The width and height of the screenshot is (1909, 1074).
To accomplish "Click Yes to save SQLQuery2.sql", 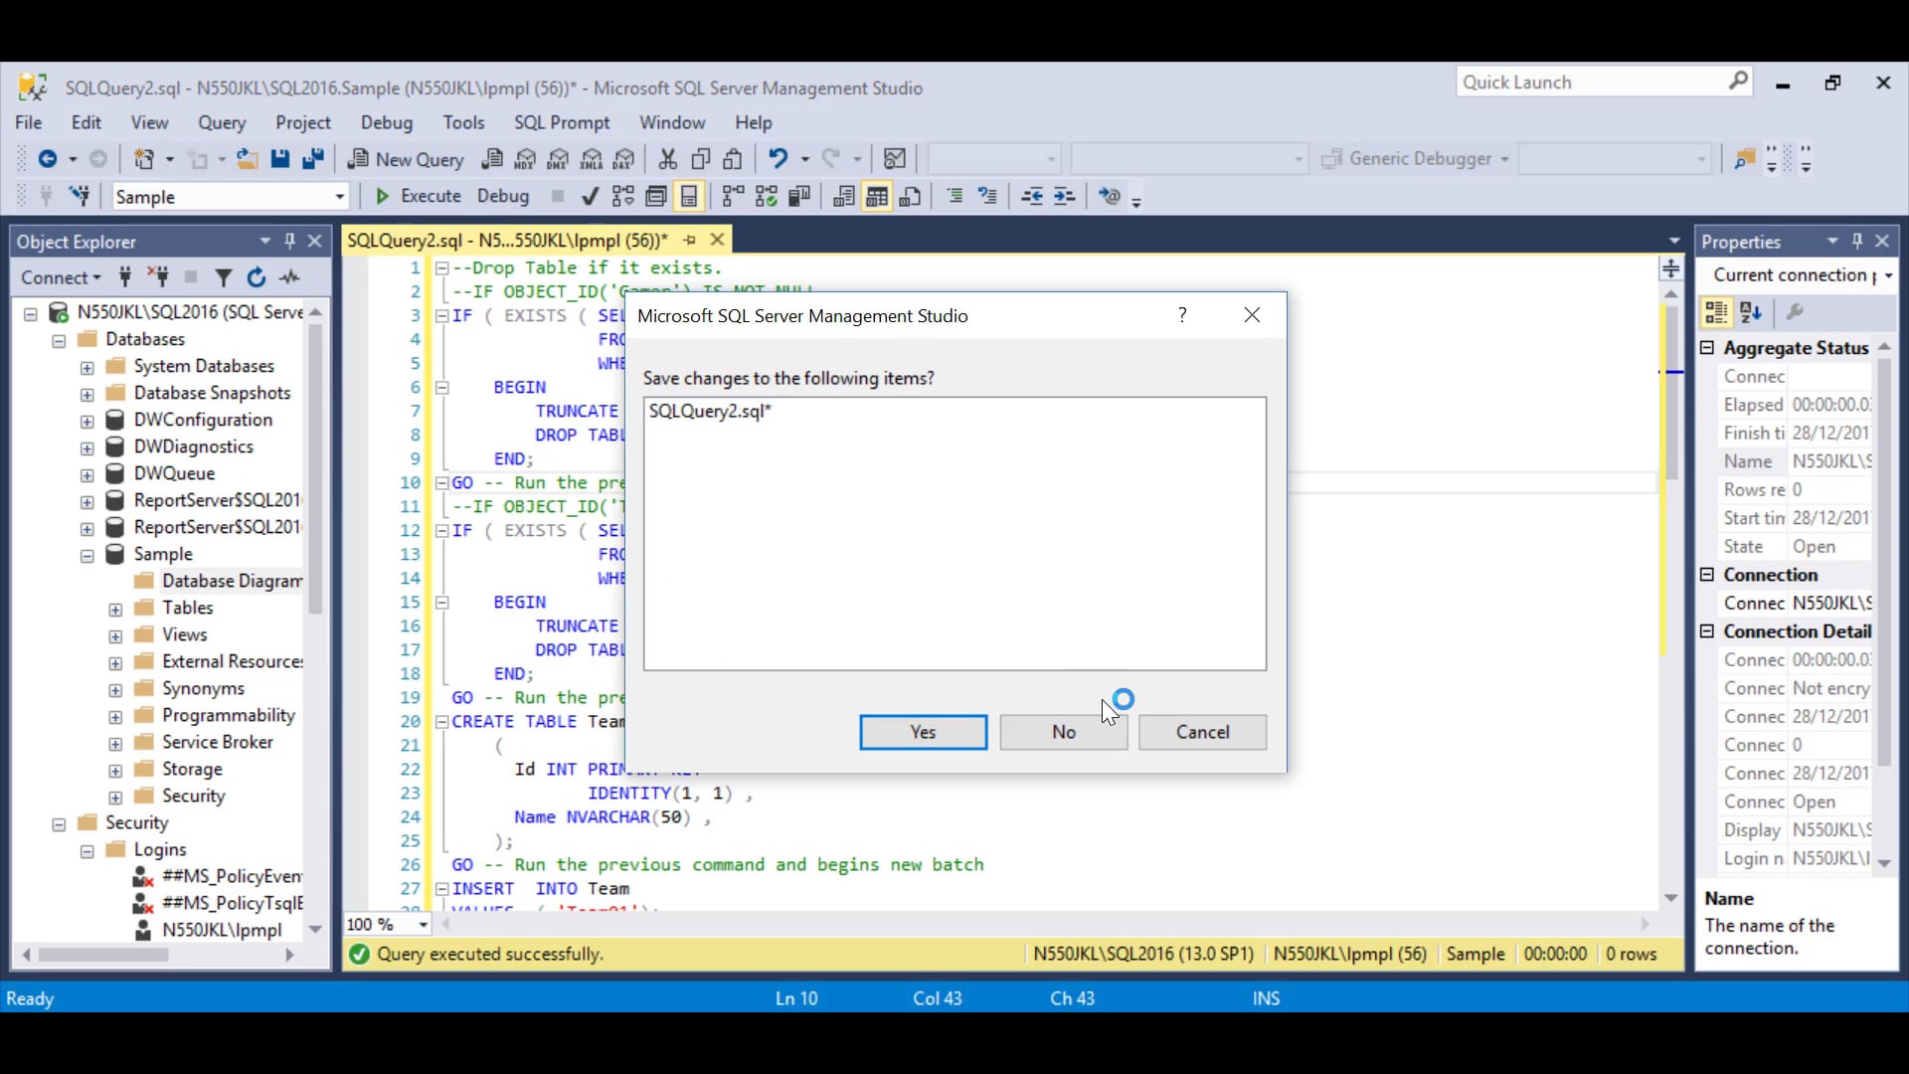I will coord(922,732).
